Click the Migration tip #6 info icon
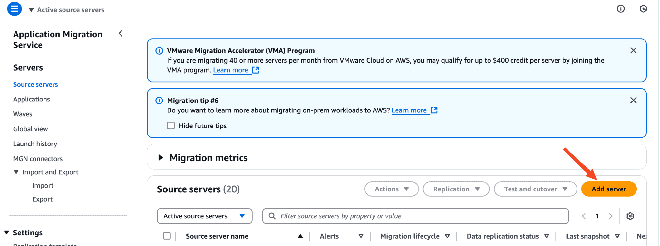Image resolution: width=660 pixels, height=246 pixels. pyautogui.click(x=159, y=101)
